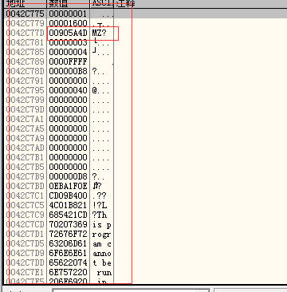This screenshot has height=292, width=287.
Task: Select address 0042C789
Action: point(26,61)
